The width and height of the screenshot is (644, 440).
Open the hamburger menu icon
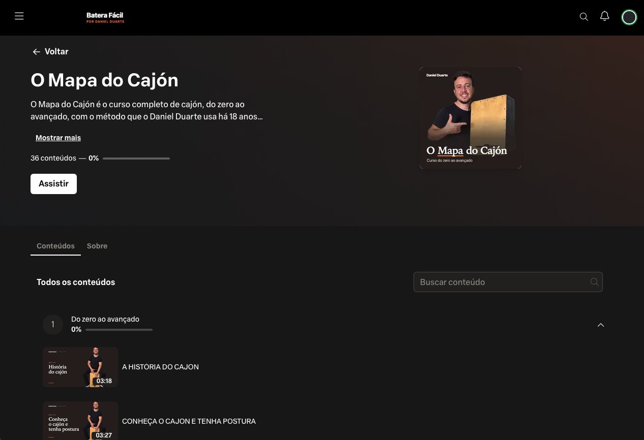pos(19,16)
